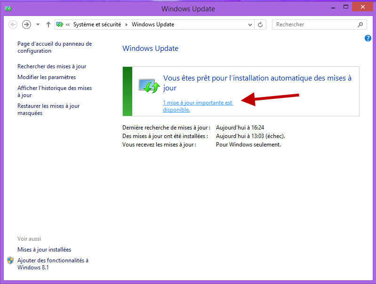The height and width of the screenshot is (284, 376).
Task: Refresh the Windows Update page
Action: 260,24
